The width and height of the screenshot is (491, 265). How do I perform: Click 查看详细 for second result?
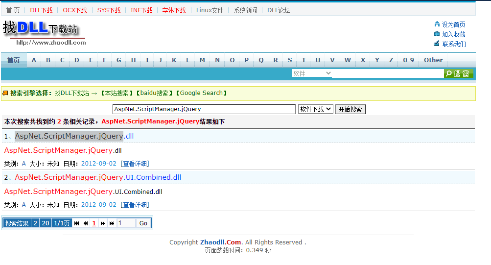tap(135, 205)
